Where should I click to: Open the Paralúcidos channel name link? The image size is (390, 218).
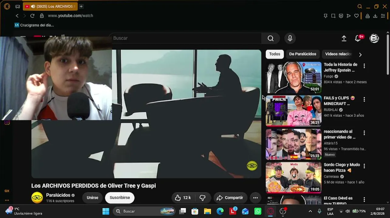click(x=58, y=195)
